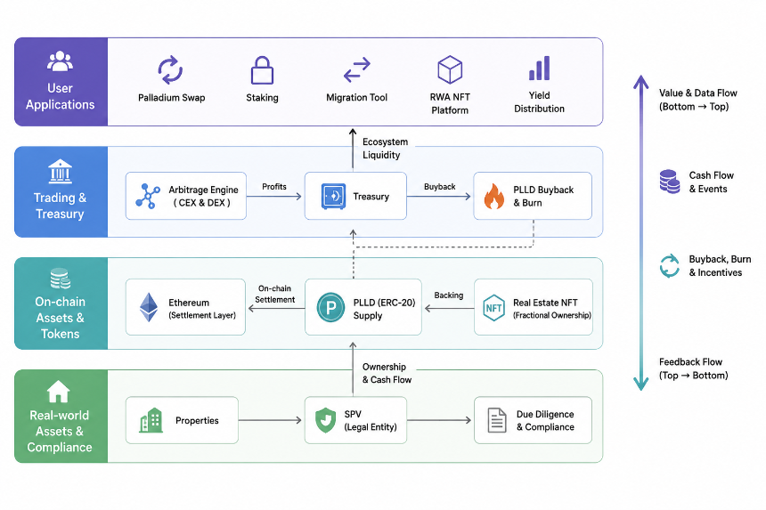Click the PLLD token P coin icon
Viewport: 766px width, 510px height.
(x=330, y=307)
